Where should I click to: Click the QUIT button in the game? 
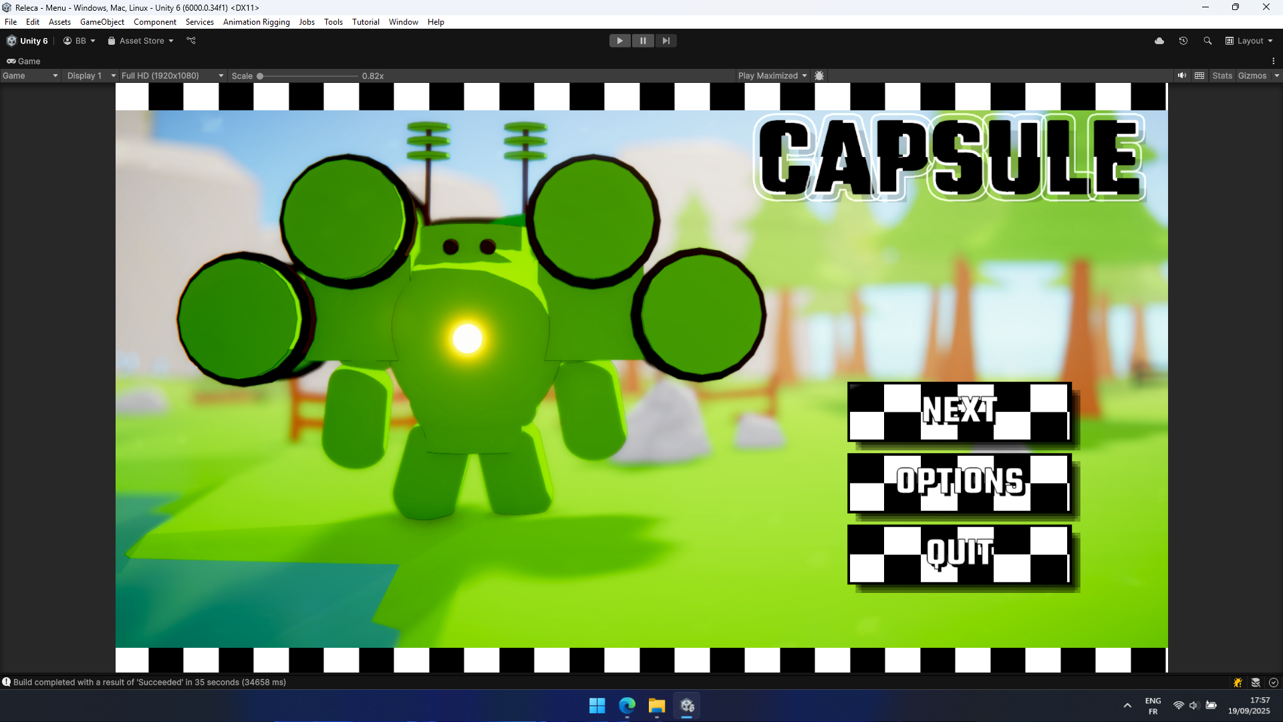[x=959, y=554]
